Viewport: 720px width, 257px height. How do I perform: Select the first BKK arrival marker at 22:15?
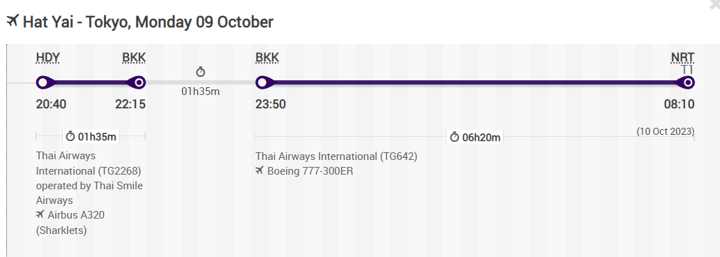[x=139, y=82]
